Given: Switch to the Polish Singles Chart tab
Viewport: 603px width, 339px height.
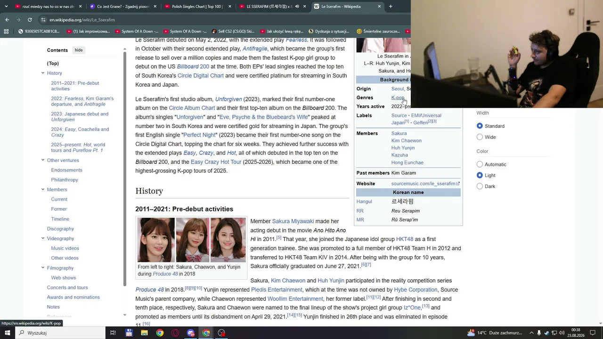Looking at the screenshot, I should click(x=198, y=7).
